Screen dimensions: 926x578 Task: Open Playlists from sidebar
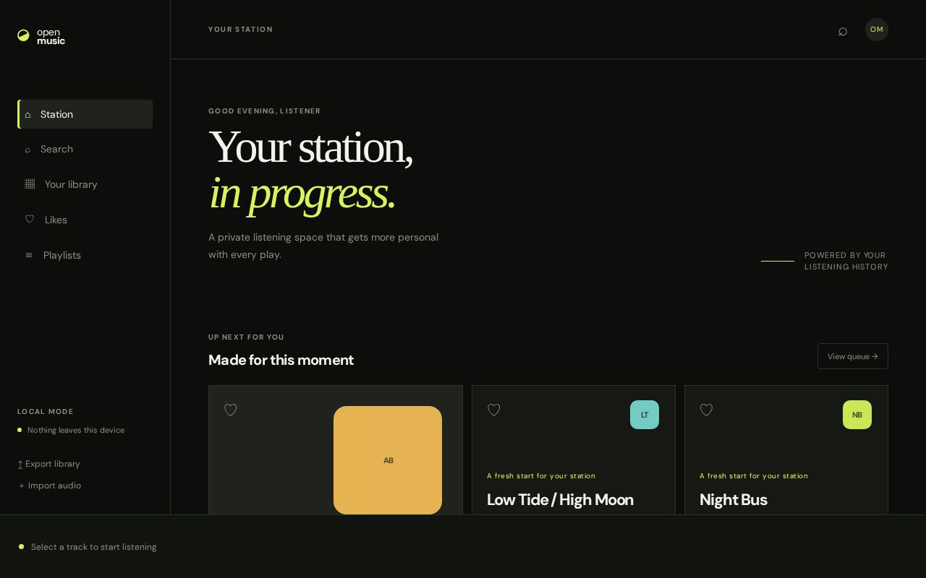pyautogui.click(x=85, y=255)
